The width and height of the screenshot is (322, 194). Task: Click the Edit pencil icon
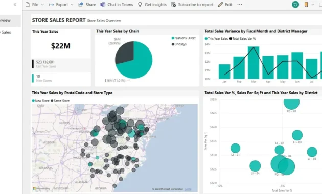pyautogui.click(x=220, y=4)
